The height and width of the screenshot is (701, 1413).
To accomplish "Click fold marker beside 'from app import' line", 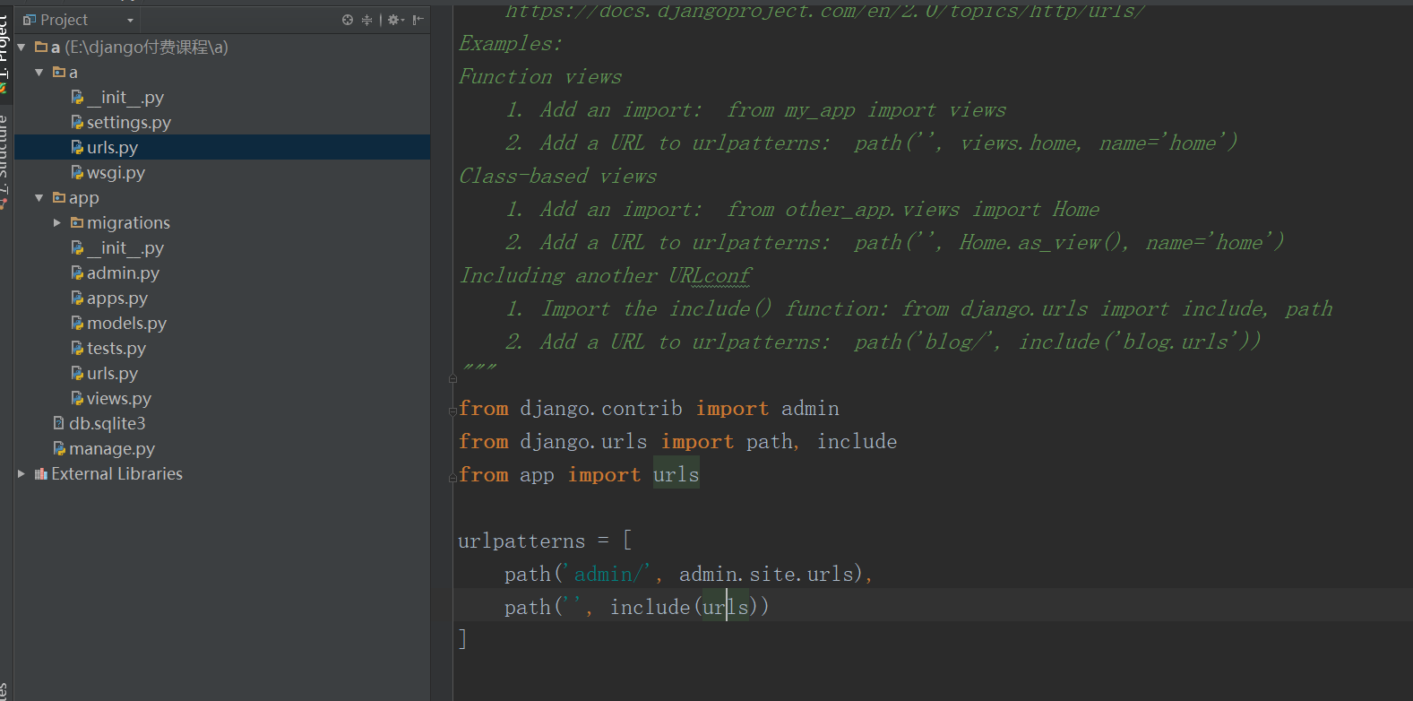I will coord(452,478).
